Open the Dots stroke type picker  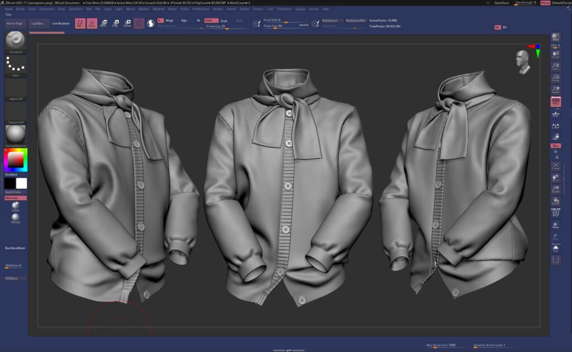tap(16, 65)
